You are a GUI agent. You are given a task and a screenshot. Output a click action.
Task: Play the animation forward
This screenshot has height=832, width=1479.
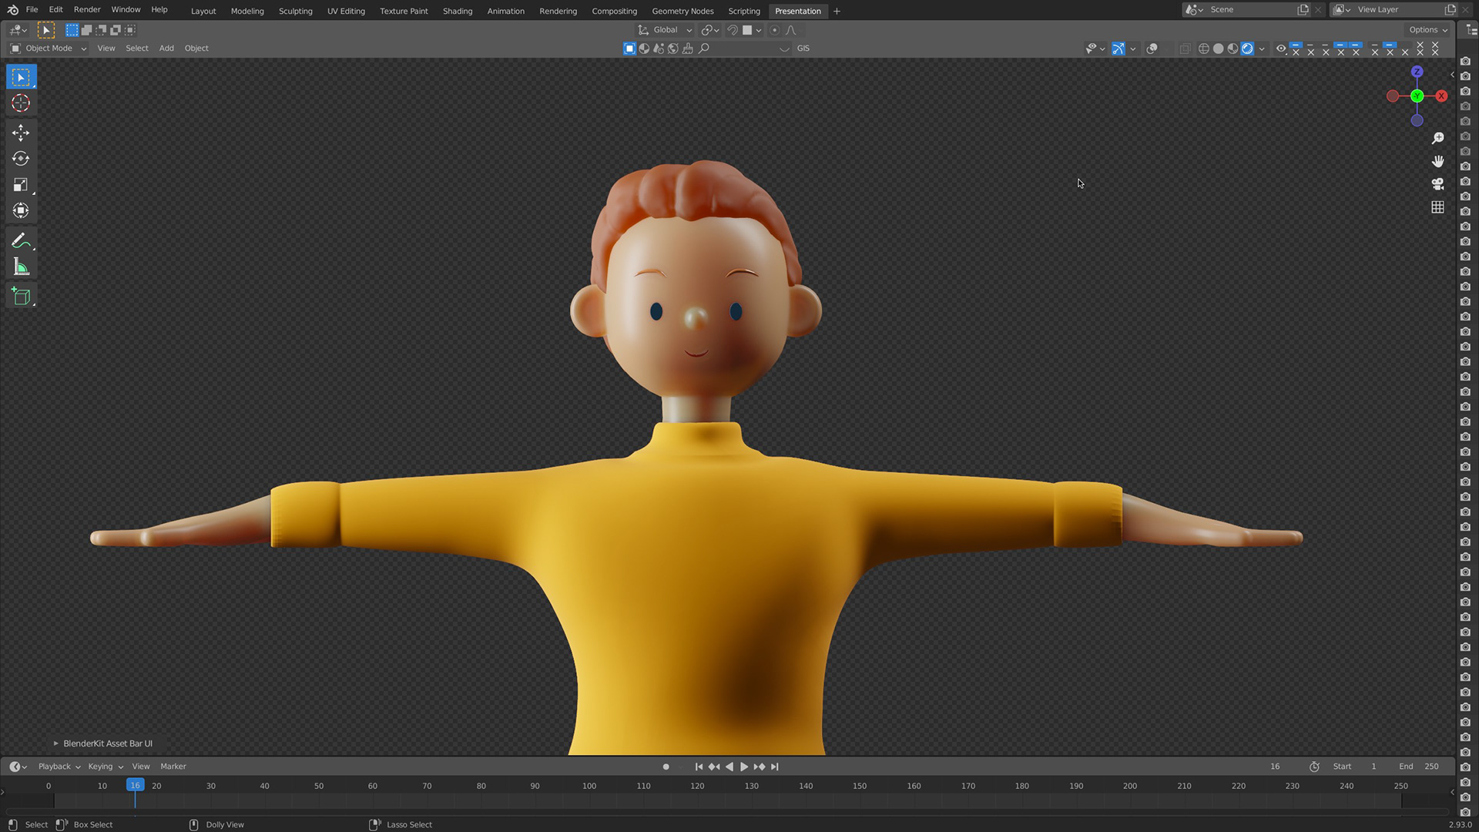click(x=744, y=767)
